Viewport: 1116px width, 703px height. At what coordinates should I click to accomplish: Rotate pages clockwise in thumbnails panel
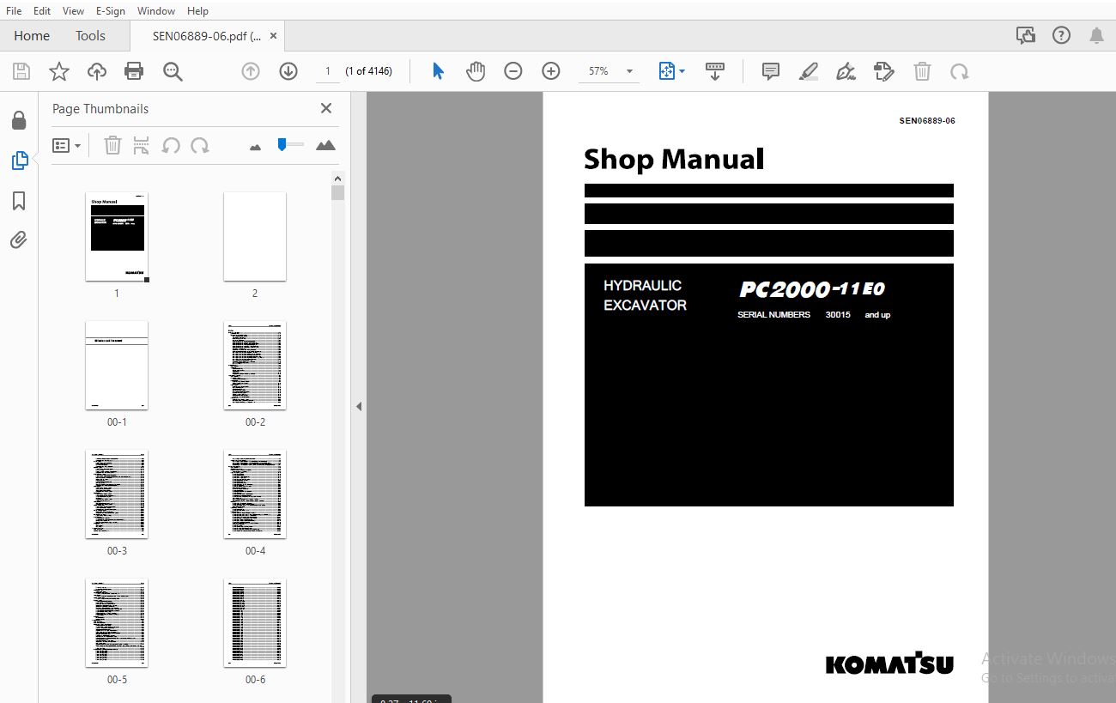coord(200,145)
